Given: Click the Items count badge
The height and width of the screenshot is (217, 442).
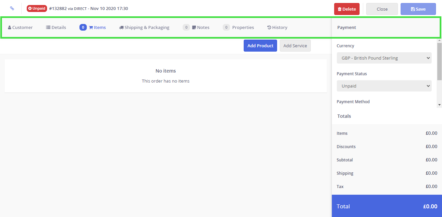Looking at the screenshot, I should click(83, 28).
